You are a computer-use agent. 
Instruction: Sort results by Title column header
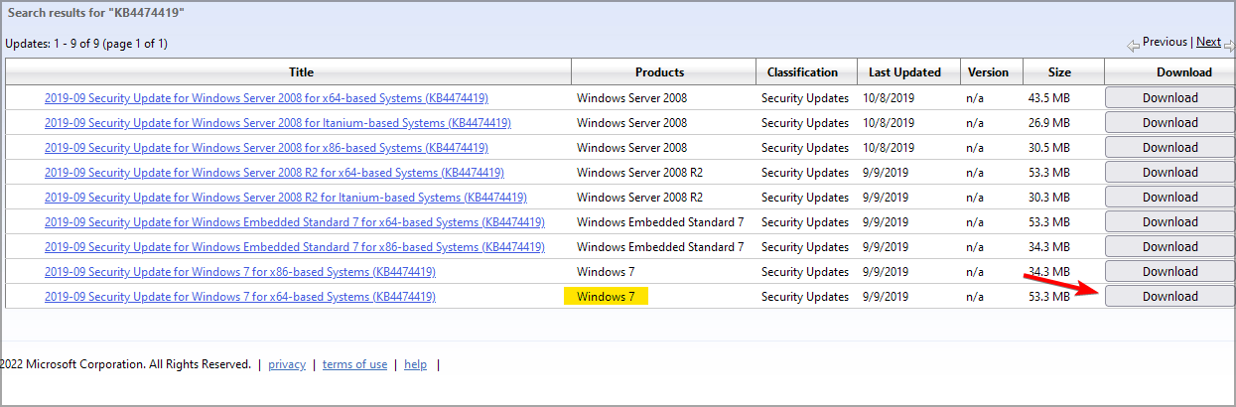[x=301, y=72]
